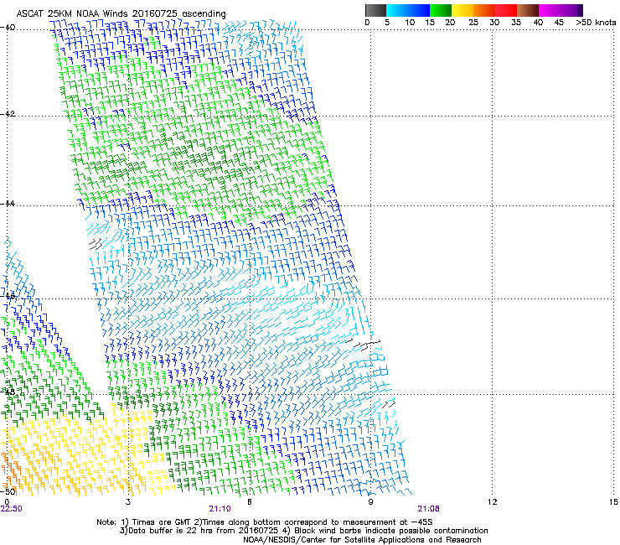Click the title 'ASCAT 25KM NOAA Winds 20160725 ascending'
This screenshot has height=545, width=620.
[121, 14]
